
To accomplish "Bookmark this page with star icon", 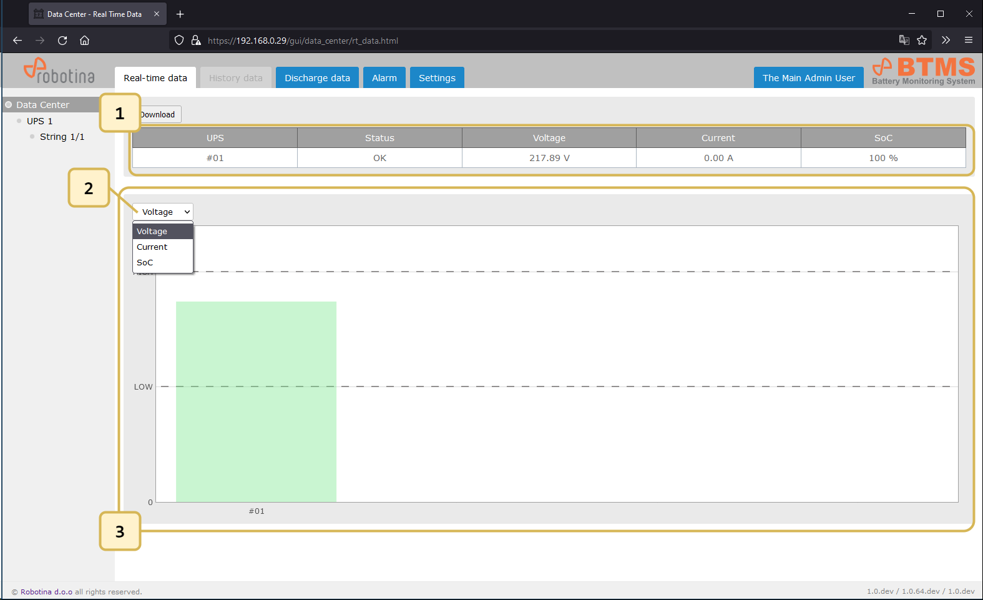I will 922,41.
